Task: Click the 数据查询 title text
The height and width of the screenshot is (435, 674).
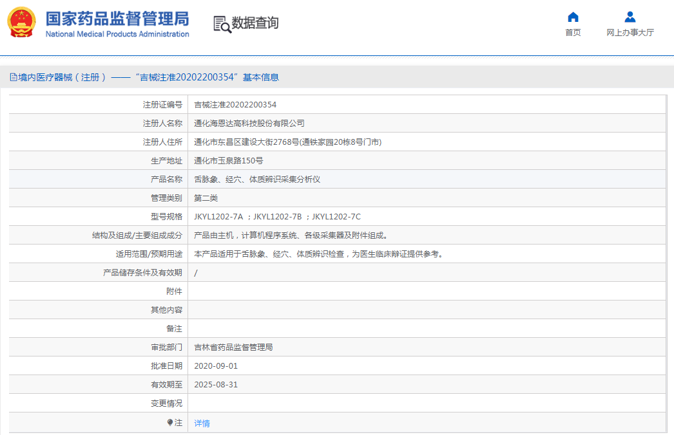Action: click(x=255, y=23)
